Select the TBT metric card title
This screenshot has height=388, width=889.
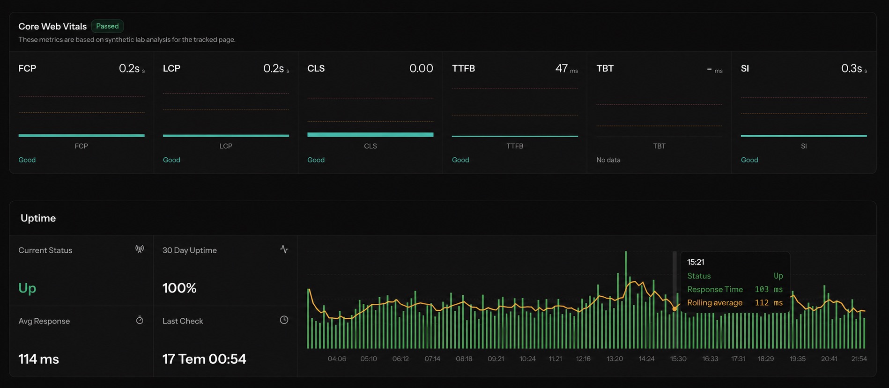(605, 68)
